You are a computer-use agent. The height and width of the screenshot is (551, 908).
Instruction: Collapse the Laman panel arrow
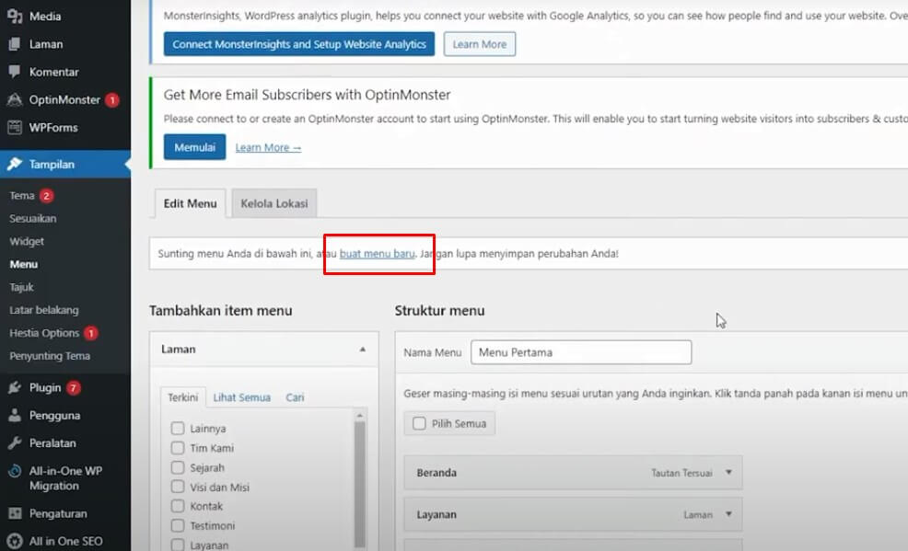[x=363, y=350]
